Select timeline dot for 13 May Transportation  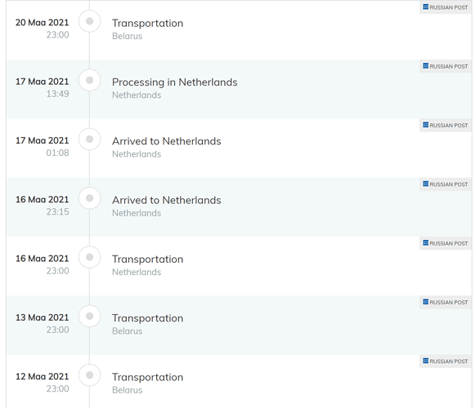89,317
